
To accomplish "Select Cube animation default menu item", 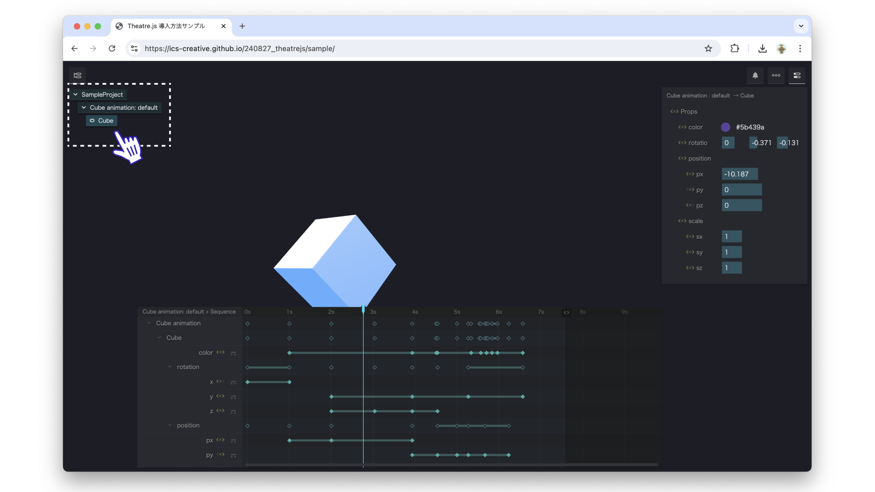I will (123, 107).
